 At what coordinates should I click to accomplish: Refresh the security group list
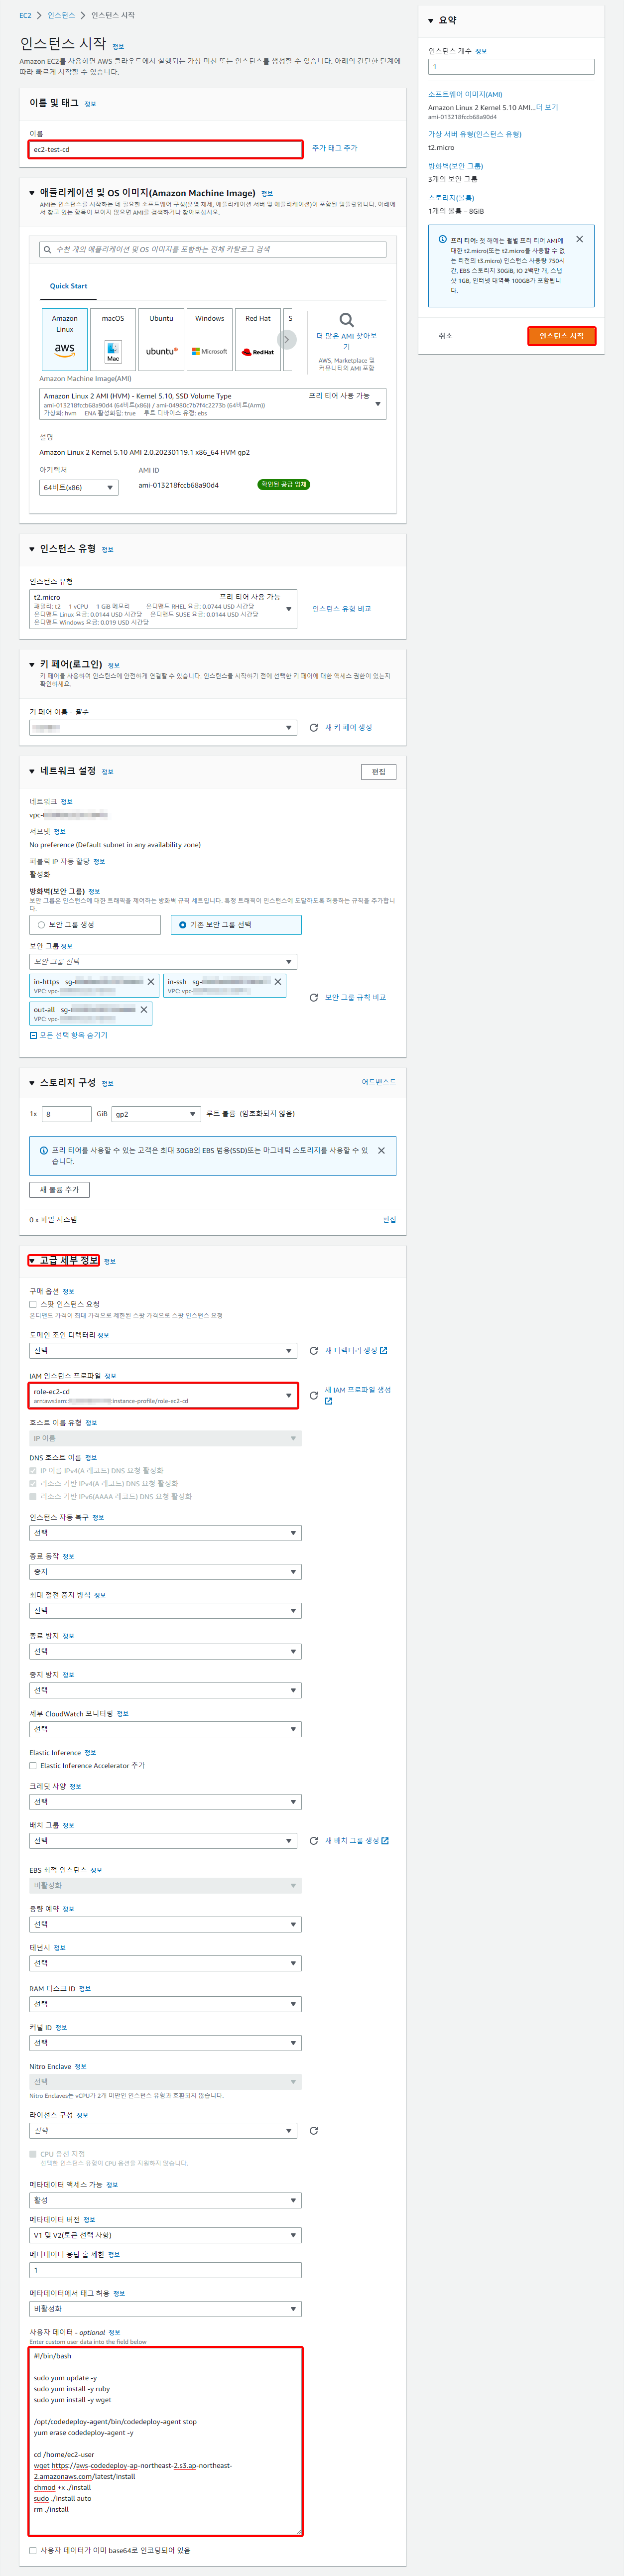click(314, 997)
